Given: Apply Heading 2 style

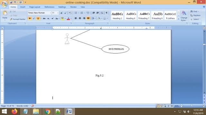Looking at the screenshot, I should 117,16.
